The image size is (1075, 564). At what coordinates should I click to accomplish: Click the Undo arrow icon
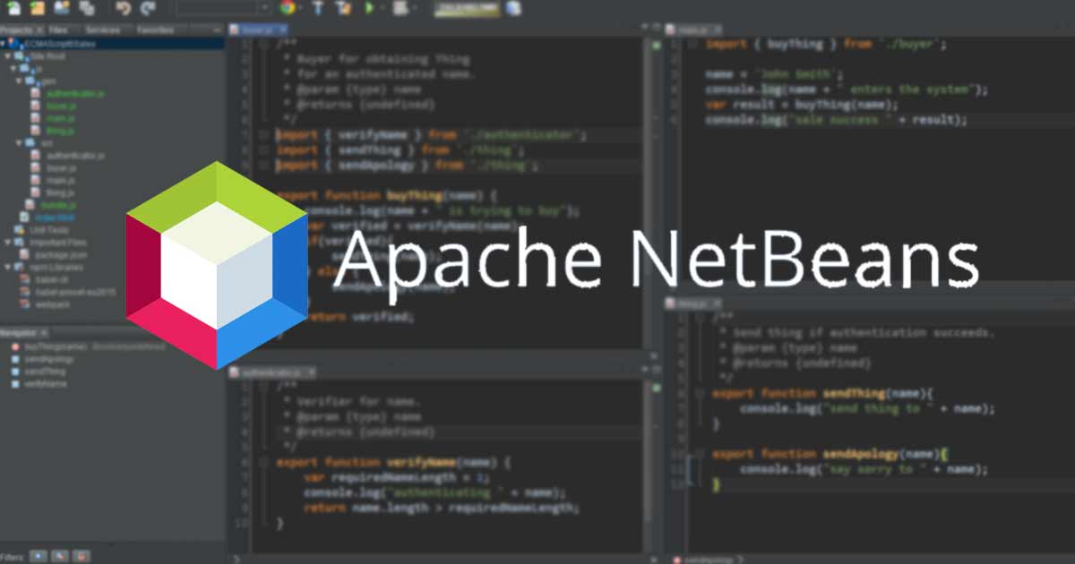coord(124,8)
